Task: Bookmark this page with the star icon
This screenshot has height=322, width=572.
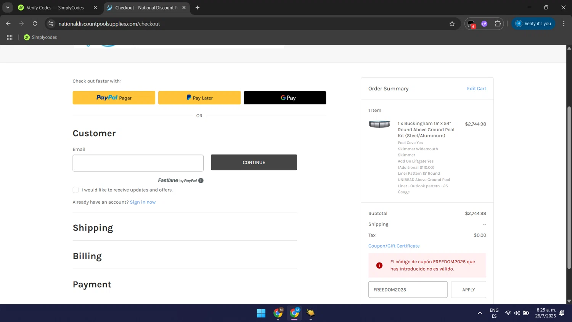Action: [x=452, y=24]
